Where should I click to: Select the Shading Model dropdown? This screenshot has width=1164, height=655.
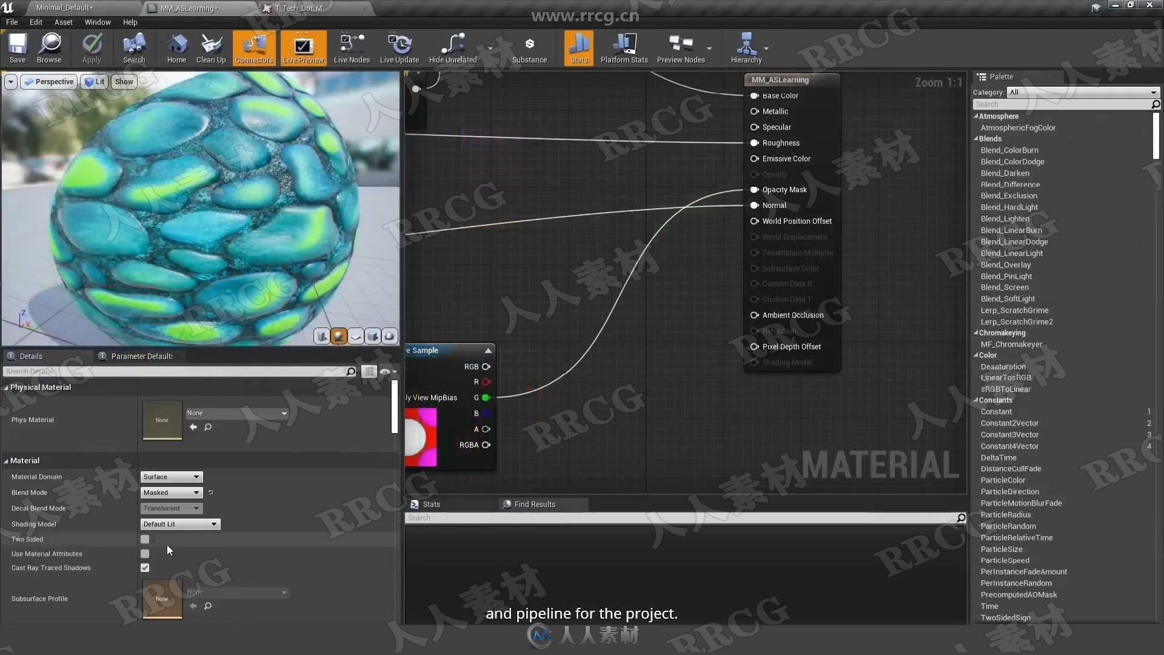point(178,523)
